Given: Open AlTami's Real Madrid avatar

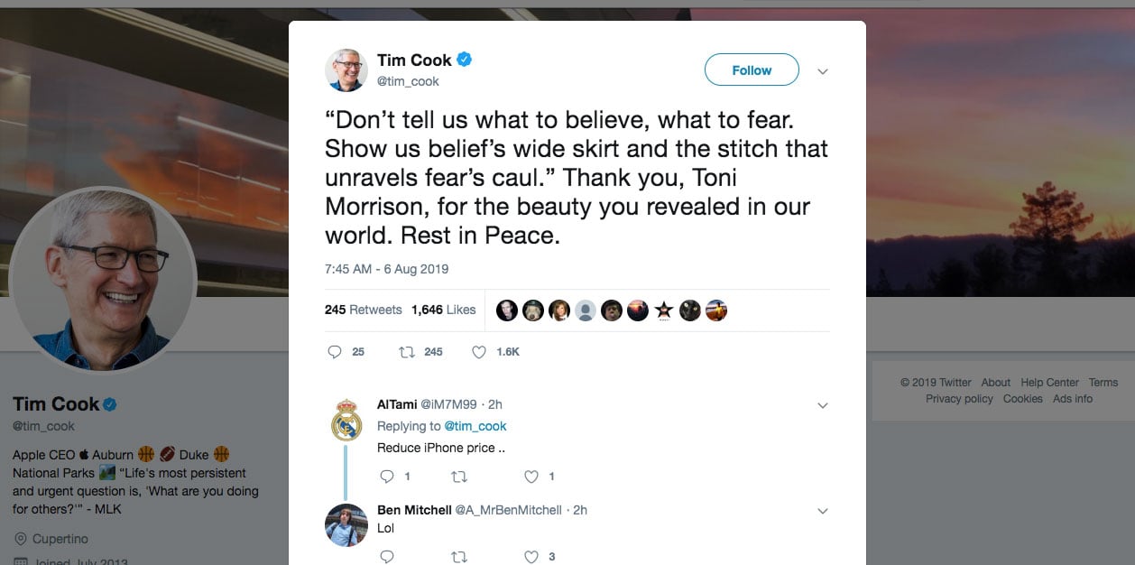Looking at the screenshot, I should click(x=346, y=419).
